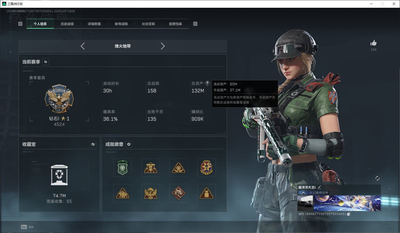
Task: Click the 总资产 value 132M
Action: pyautogui.click(x=198, y=91)
